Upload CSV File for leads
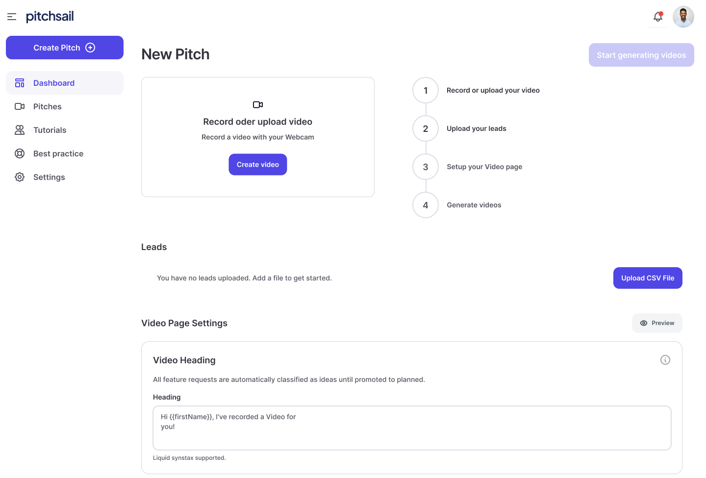Viewport: 706px width, 478px height. 648,278
